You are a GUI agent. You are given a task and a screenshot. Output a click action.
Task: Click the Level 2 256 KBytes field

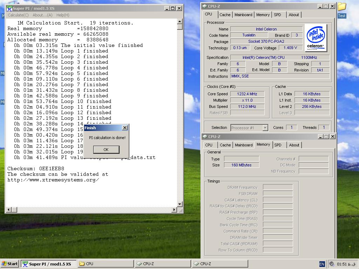pos(312,106)
